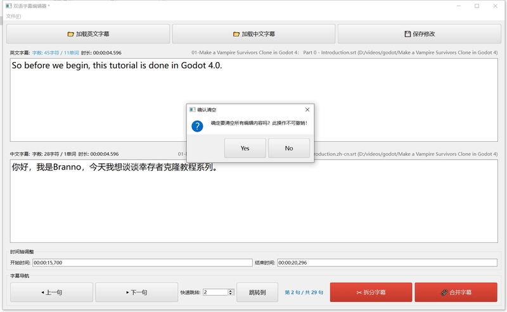Click into the Chinese subtitle text area
Image resolution: width=507 pixels, height=312 pixels.
point(254,201)
